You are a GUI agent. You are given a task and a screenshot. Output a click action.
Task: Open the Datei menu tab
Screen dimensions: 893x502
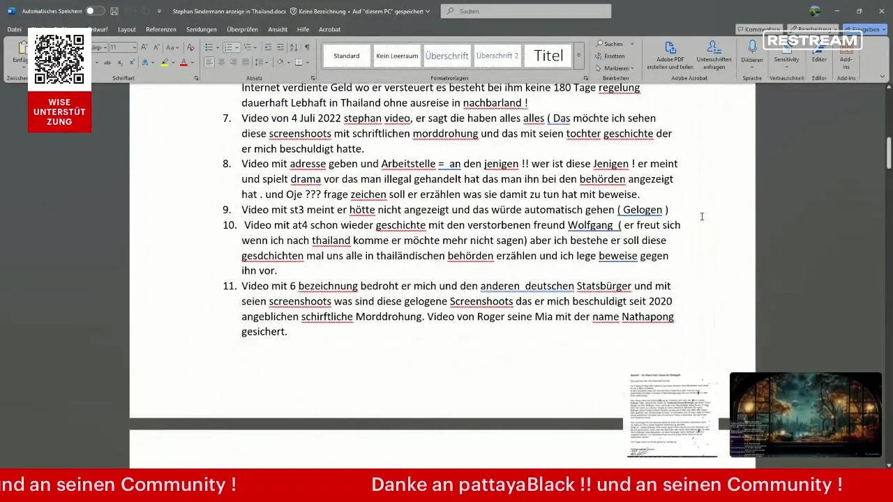[14, 29]
